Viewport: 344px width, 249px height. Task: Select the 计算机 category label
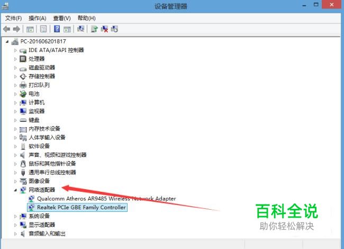pos(37,103)
